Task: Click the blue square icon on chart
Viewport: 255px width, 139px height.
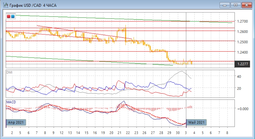Action: click(x=13, y=17)
